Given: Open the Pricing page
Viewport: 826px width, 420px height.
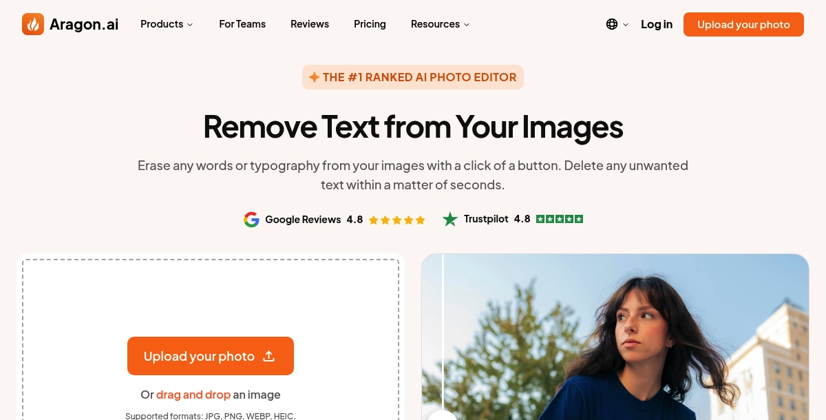Looking at the screenshot, I should pyautogui.click(x=370, y=24).
